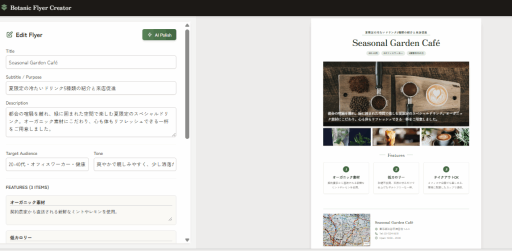Click the phone icon beside Tel number
Screen dimensions: 512x251
[376, 233]
